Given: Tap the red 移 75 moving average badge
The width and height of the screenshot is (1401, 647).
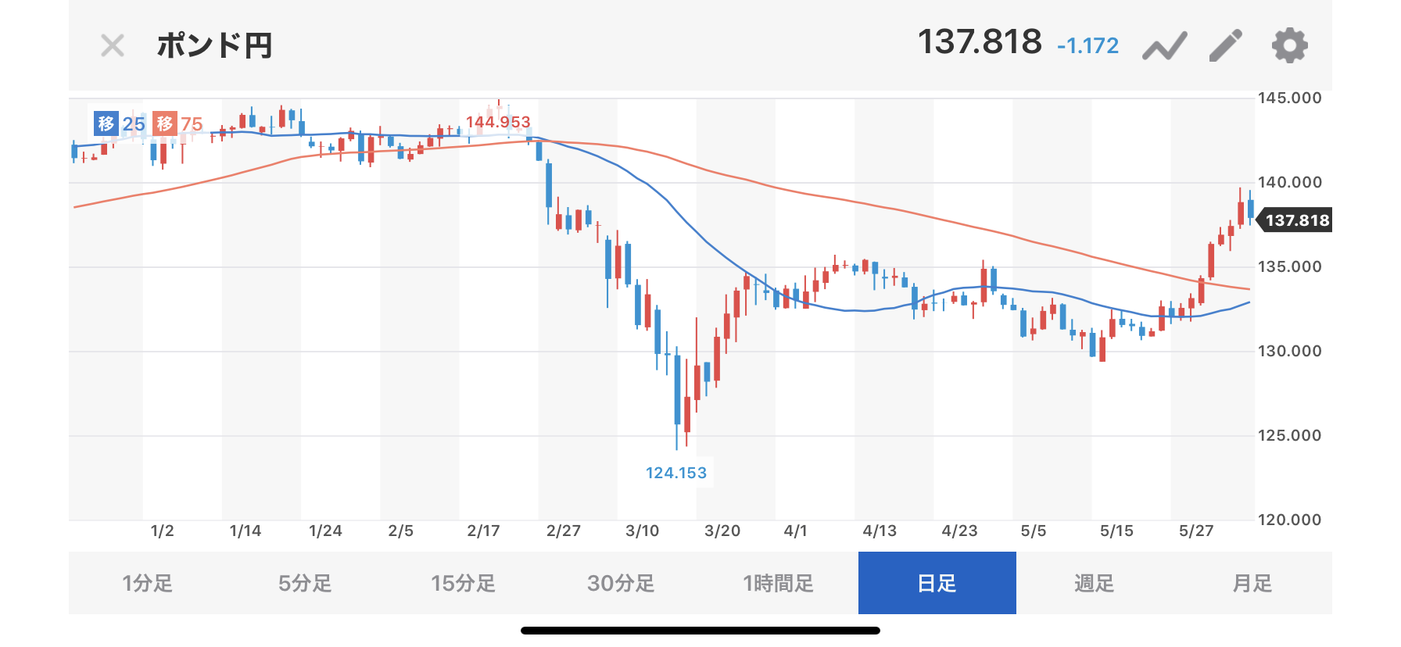Looking at the screenshot, I should [178, 123].
